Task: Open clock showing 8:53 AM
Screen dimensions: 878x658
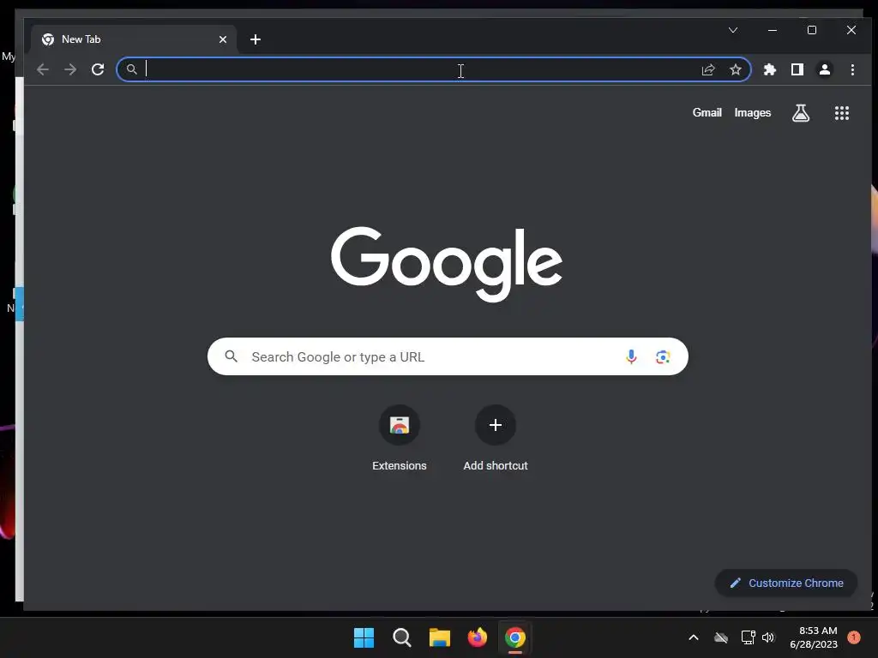Action: tap(814, 637)
